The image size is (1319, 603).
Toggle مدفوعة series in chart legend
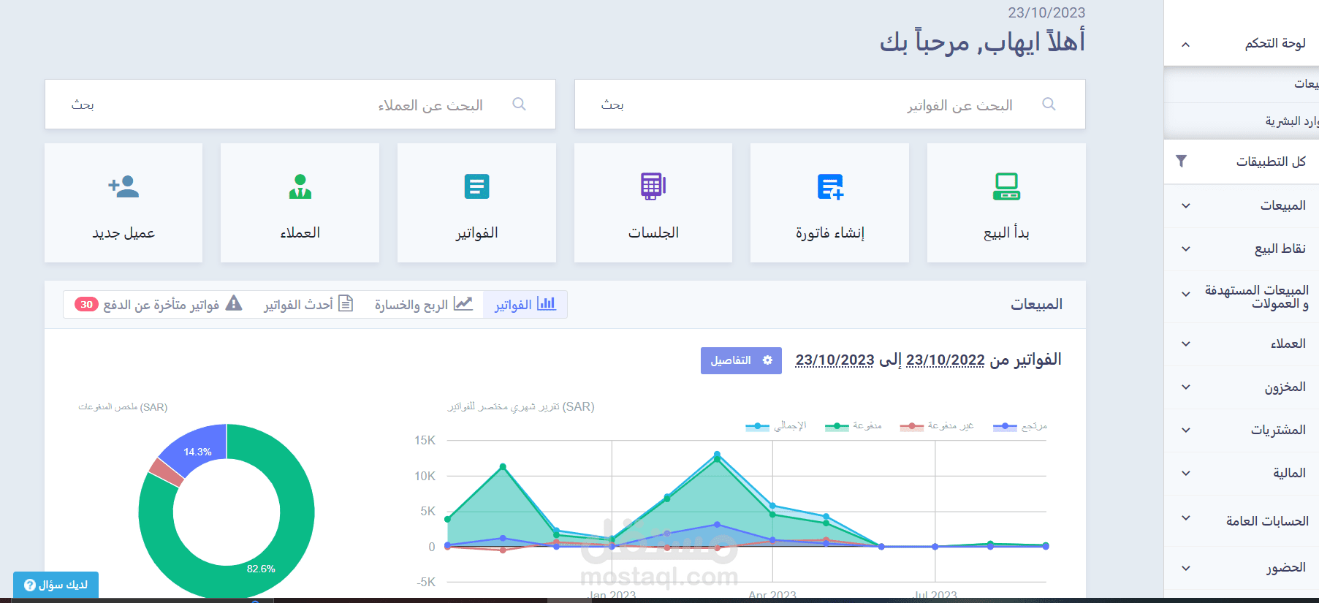854,426
